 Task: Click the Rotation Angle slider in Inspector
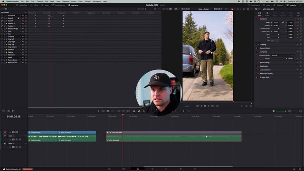[x=279, y=28]
